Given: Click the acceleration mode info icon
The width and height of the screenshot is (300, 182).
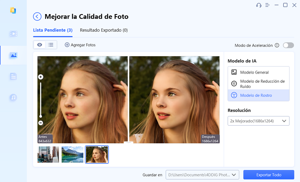Looking at the screenshot, I should pos(277,45).
